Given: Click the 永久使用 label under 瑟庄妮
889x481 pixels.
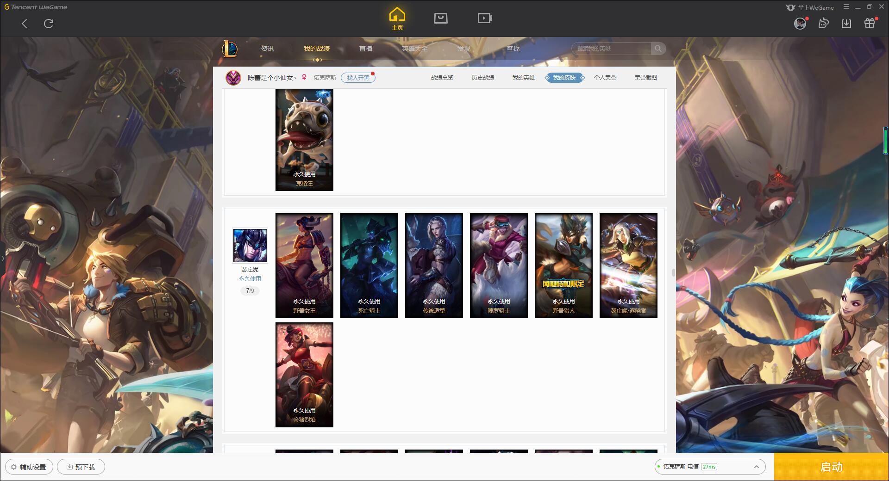Looking at the screenshot, I should (250, 279).
